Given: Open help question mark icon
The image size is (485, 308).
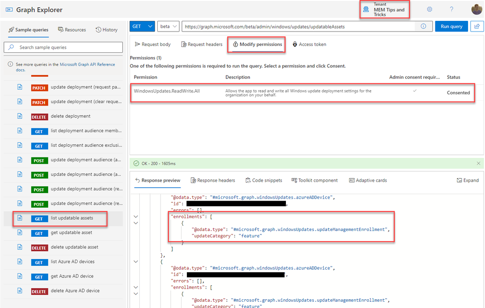Looking at the screenshot, I should click(x=452, y=9).
